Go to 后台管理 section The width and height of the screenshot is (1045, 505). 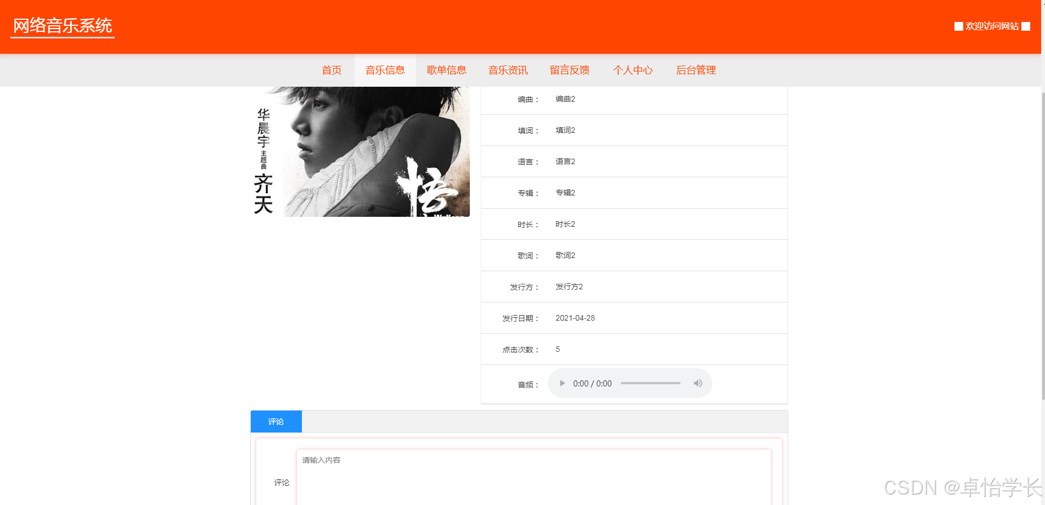coord(696,70)
